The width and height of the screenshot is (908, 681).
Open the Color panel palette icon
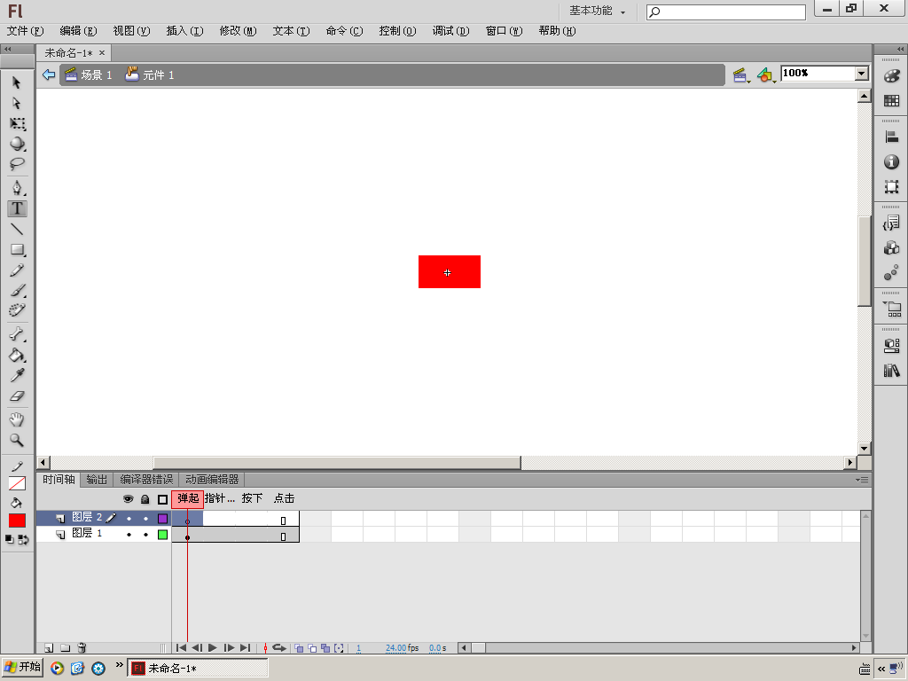[892, 76]
